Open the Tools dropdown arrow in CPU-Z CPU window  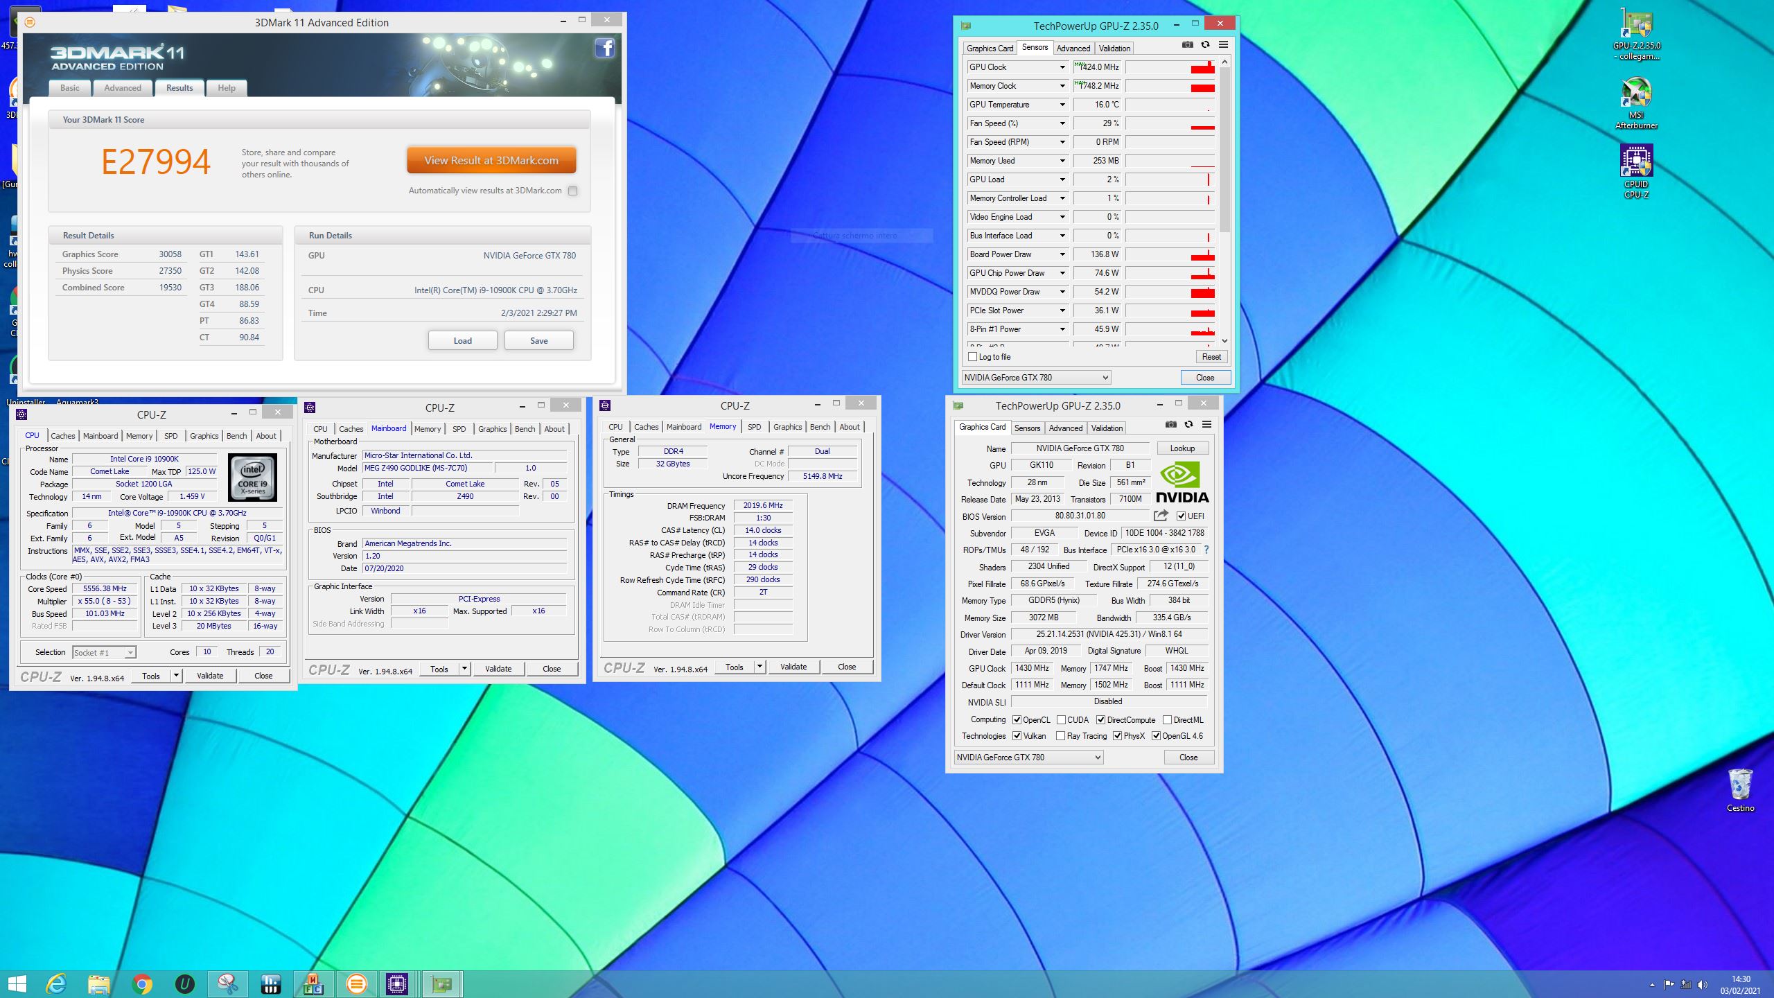176,676
